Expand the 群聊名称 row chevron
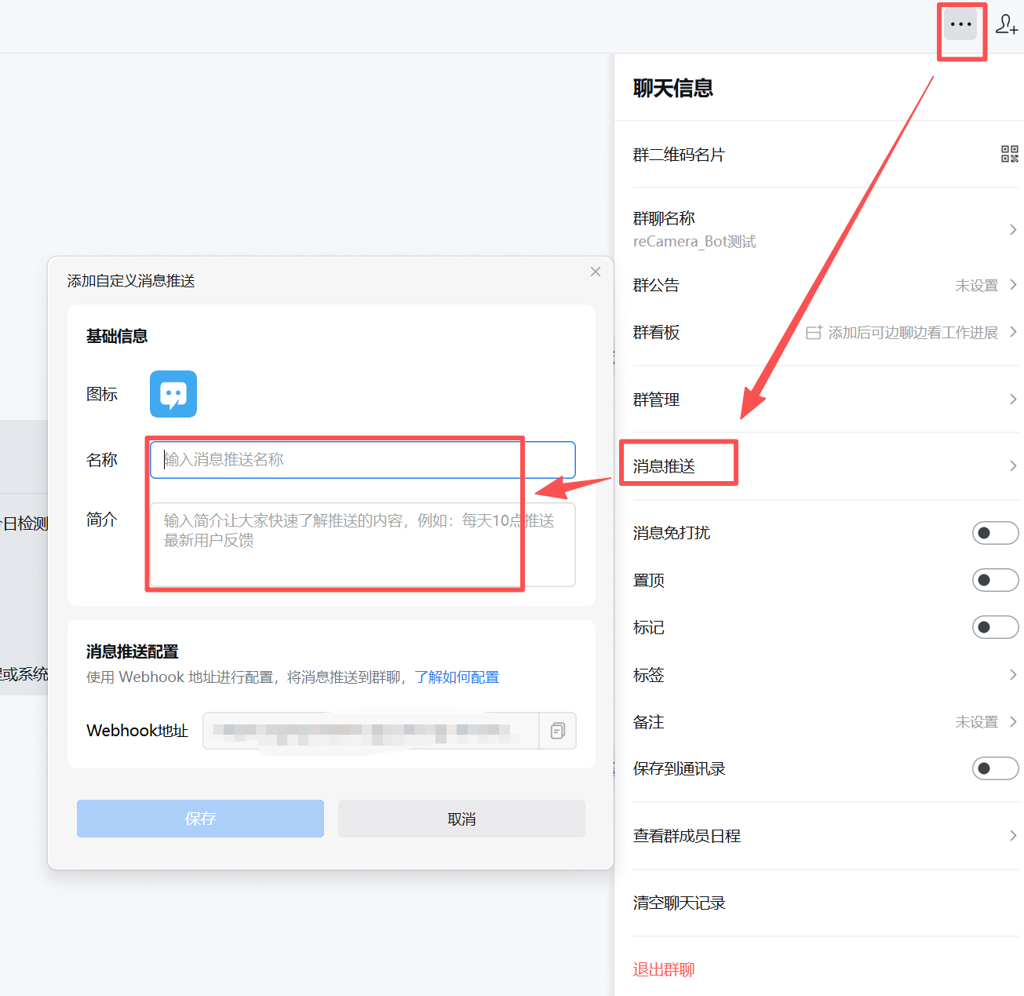The height and width of the screenshot is (996, 1024). (1013, 229)
